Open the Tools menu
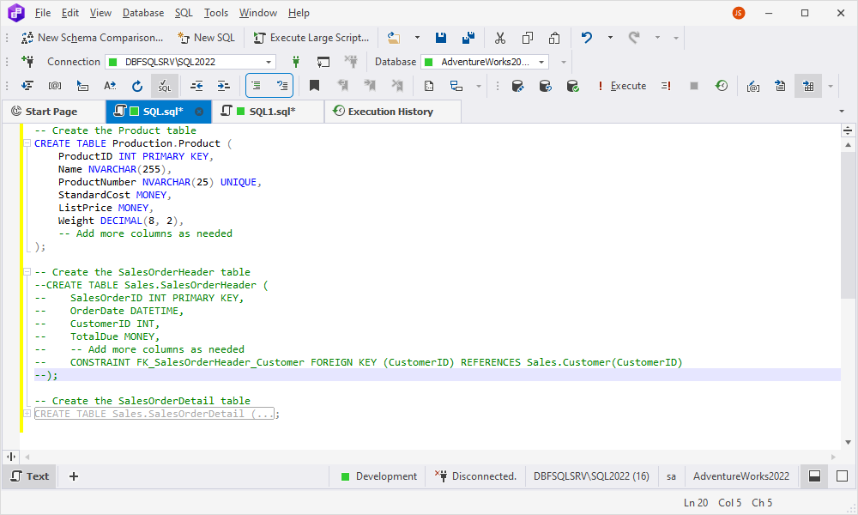This screenshot has width=858, height=515. point(216,13)
